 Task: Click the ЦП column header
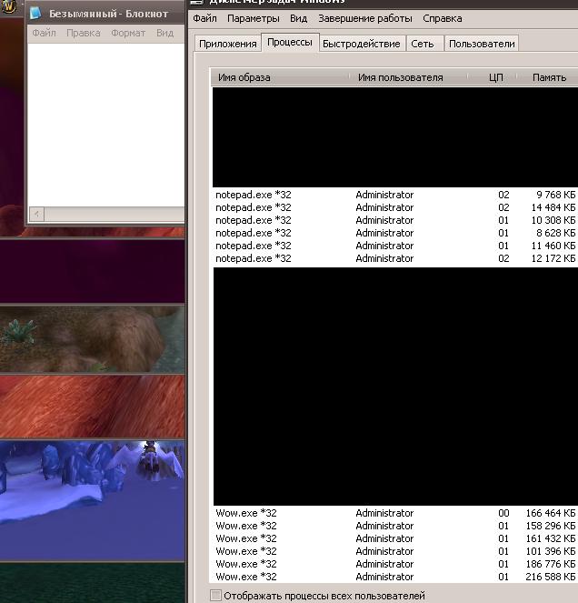(x=495, y=77)
